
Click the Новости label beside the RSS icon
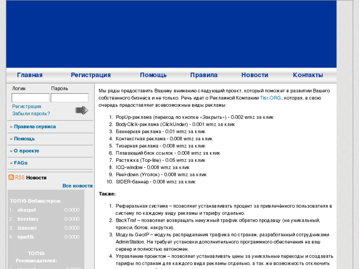point(36,177)
